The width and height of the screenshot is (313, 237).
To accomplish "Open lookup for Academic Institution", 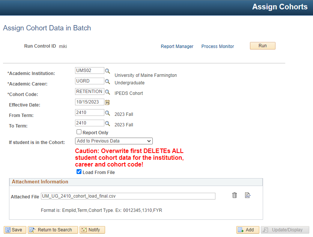I will [107, 71].
